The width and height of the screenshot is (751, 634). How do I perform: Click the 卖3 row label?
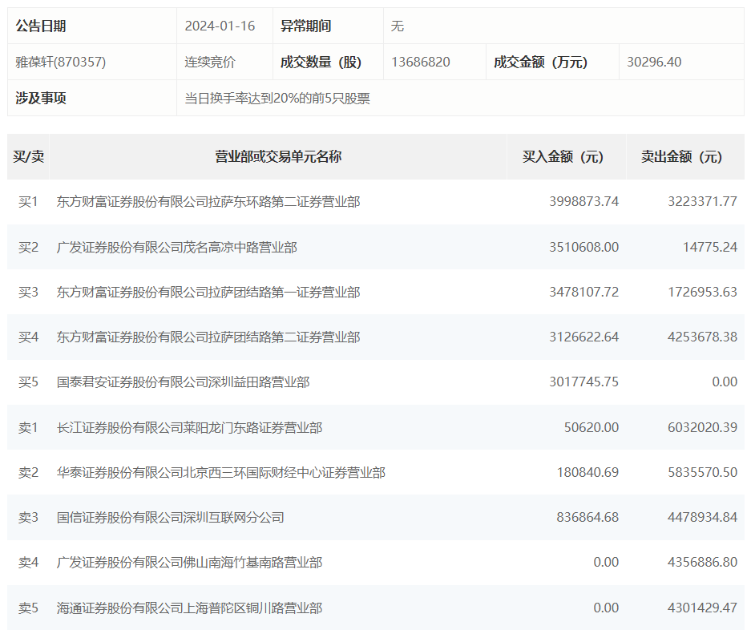click(x=28, y=518)
